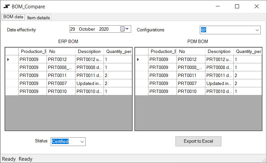Select PRT0007 cell in ERP BOM grid
267x163 pixels.
(61, 83)
